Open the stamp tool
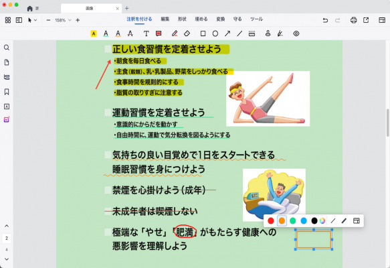Viewport: 390px width, 268px height. (x=268, y=33)
